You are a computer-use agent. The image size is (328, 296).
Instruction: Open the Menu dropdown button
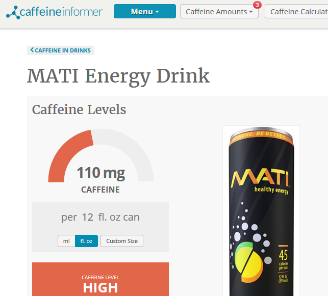tap(145, 11)
